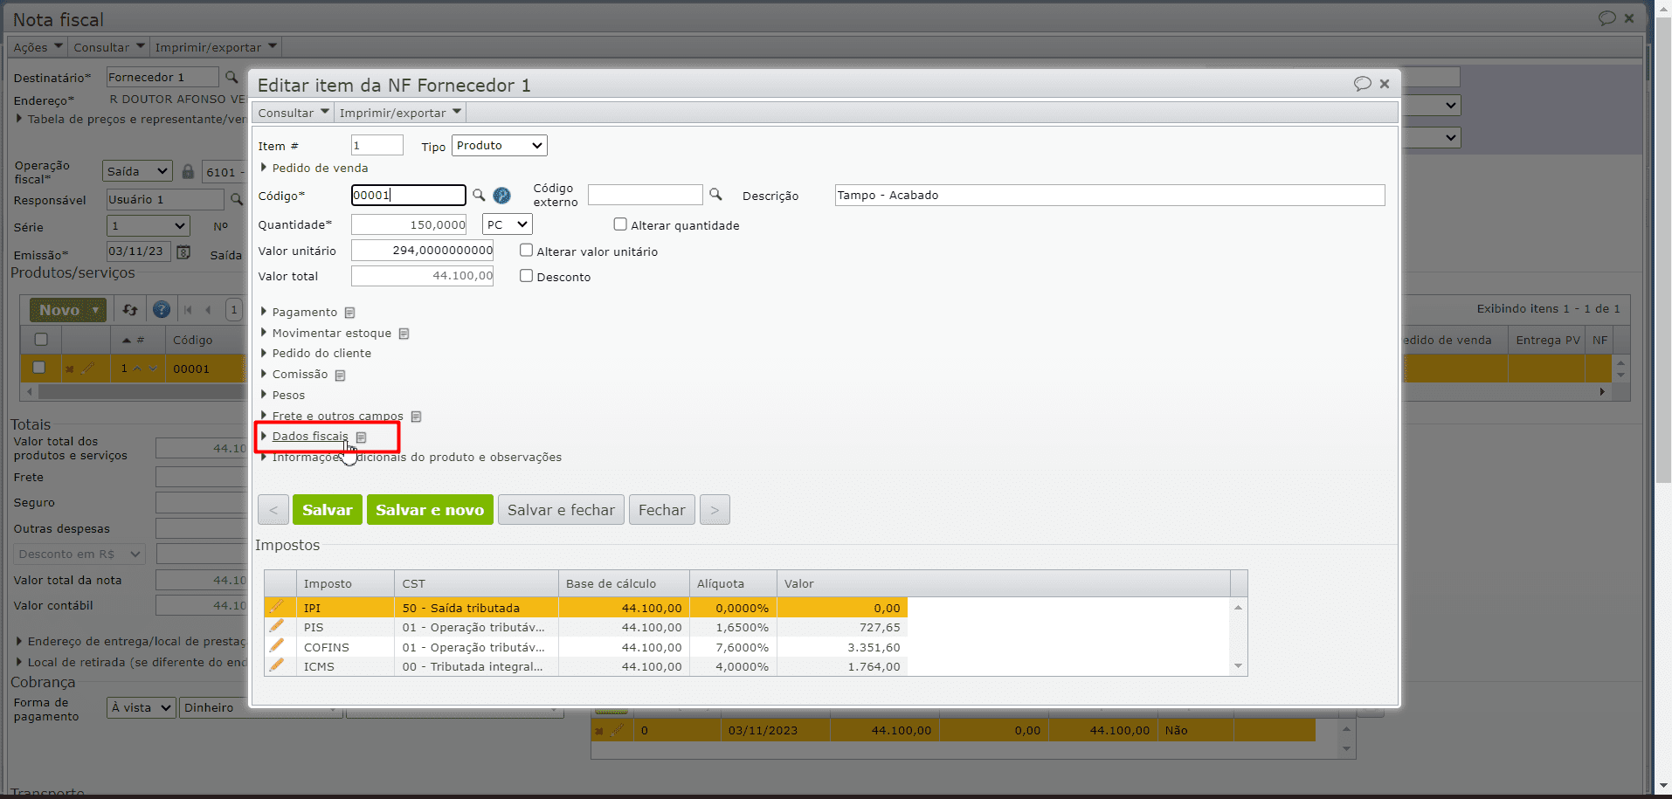This screenshot has width=1672, height=799.
Task: Click the Valor unitário input field
Action: (422, 251)
